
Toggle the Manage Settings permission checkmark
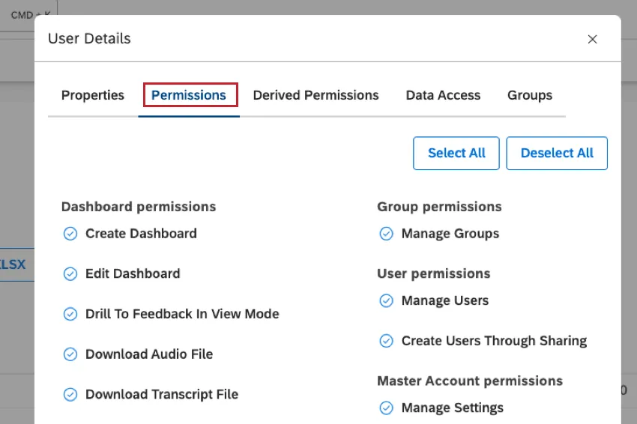(386, 408)
